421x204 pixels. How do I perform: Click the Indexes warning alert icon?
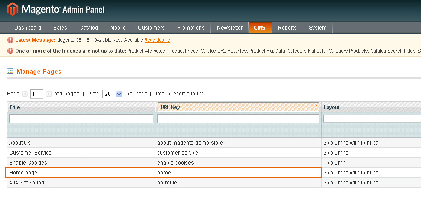10,51
